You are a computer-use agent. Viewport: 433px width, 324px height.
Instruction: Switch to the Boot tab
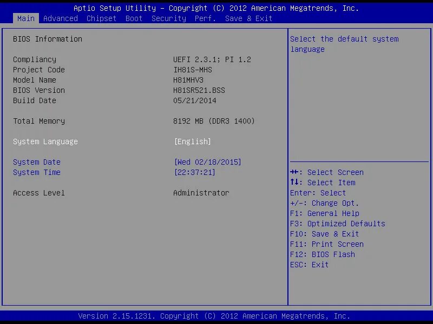click(x=134, y=18)
